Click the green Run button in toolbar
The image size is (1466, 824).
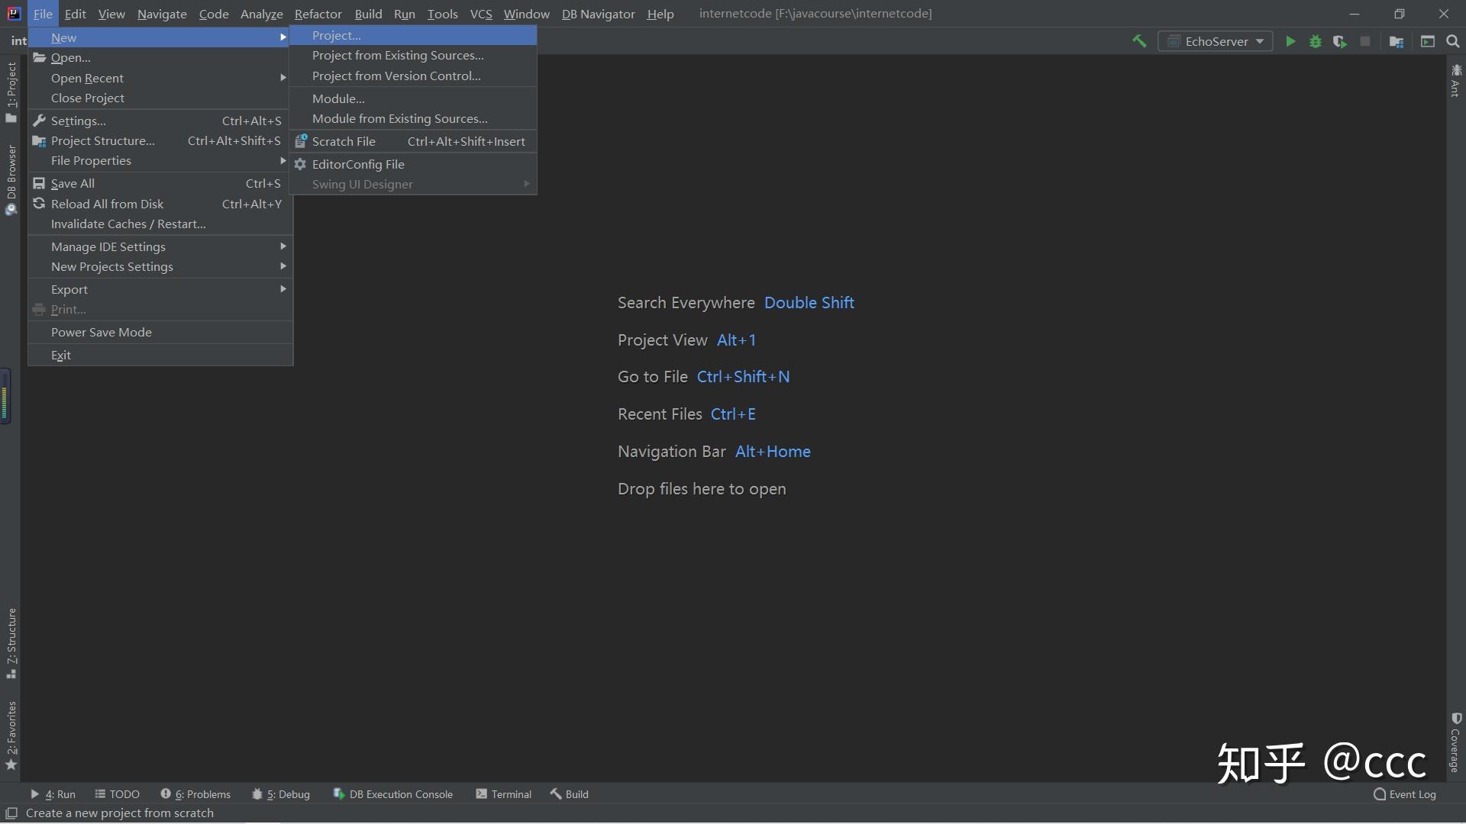point(1290,41)
